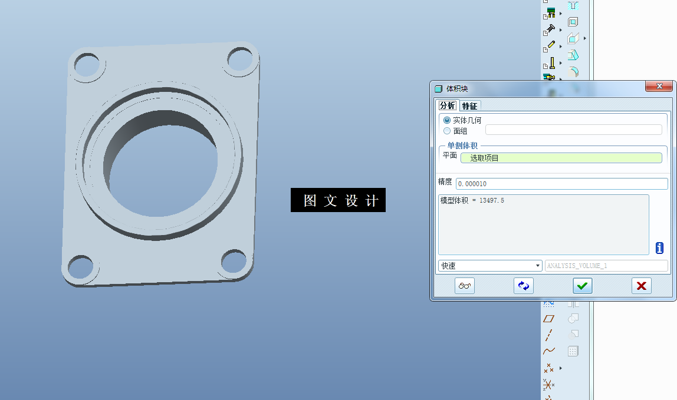Select the Shell tool icon
The width and height of the screenshot is (677, 400).
[x=573, y=22]
